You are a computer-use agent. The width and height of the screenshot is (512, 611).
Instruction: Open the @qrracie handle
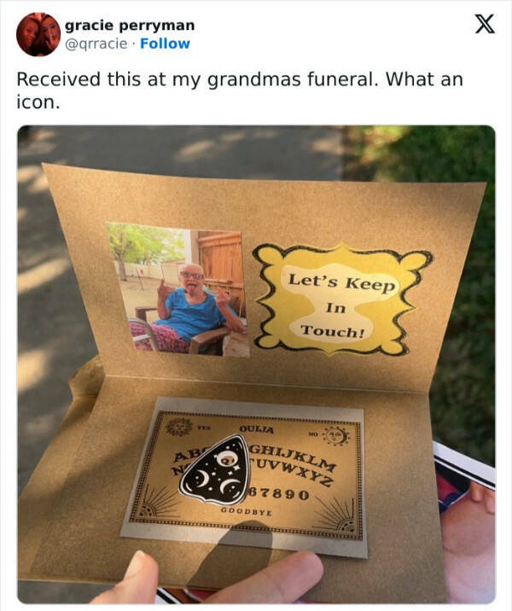(x=96, y=44)
